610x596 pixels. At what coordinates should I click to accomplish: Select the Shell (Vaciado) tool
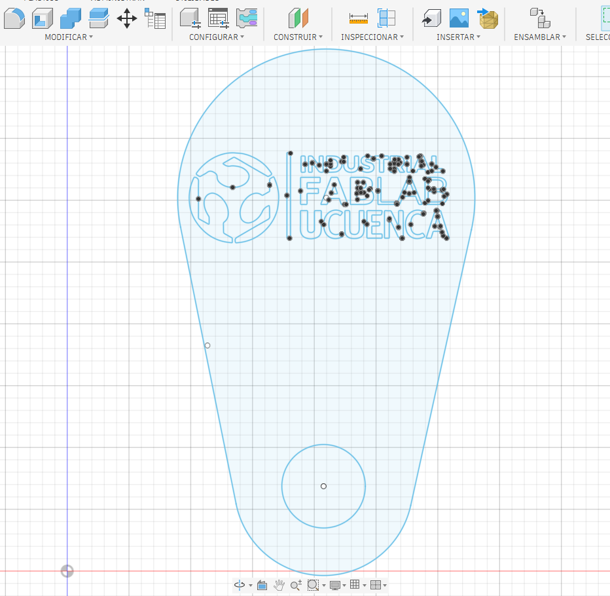pos(43,18)
